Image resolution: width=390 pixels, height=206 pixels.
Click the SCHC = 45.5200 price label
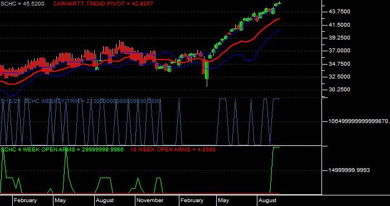tap(23, 4)
